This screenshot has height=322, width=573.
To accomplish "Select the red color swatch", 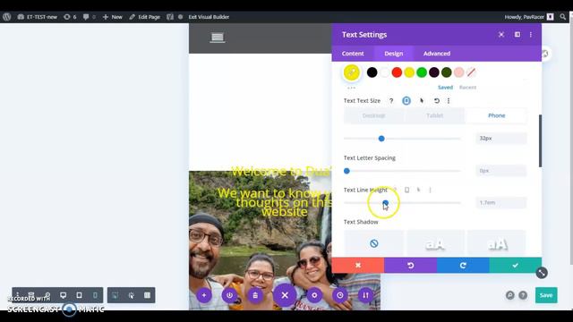I will click(x=397, y=72).
